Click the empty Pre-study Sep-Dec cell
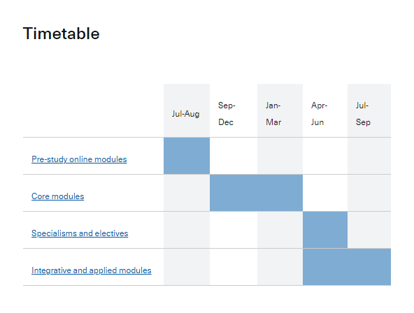The height and width of the screenshot is (313, 414). (x=234, y=156)
